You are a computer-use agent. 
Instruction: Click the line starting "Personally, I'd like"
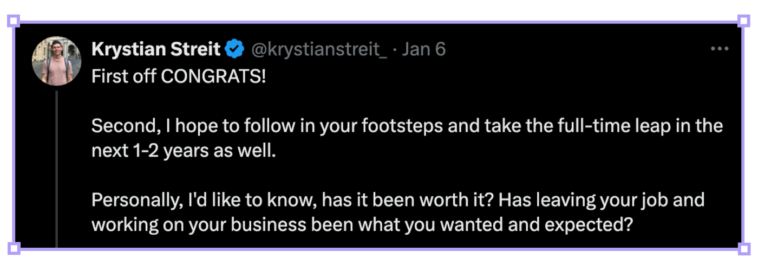coord(398,200)
